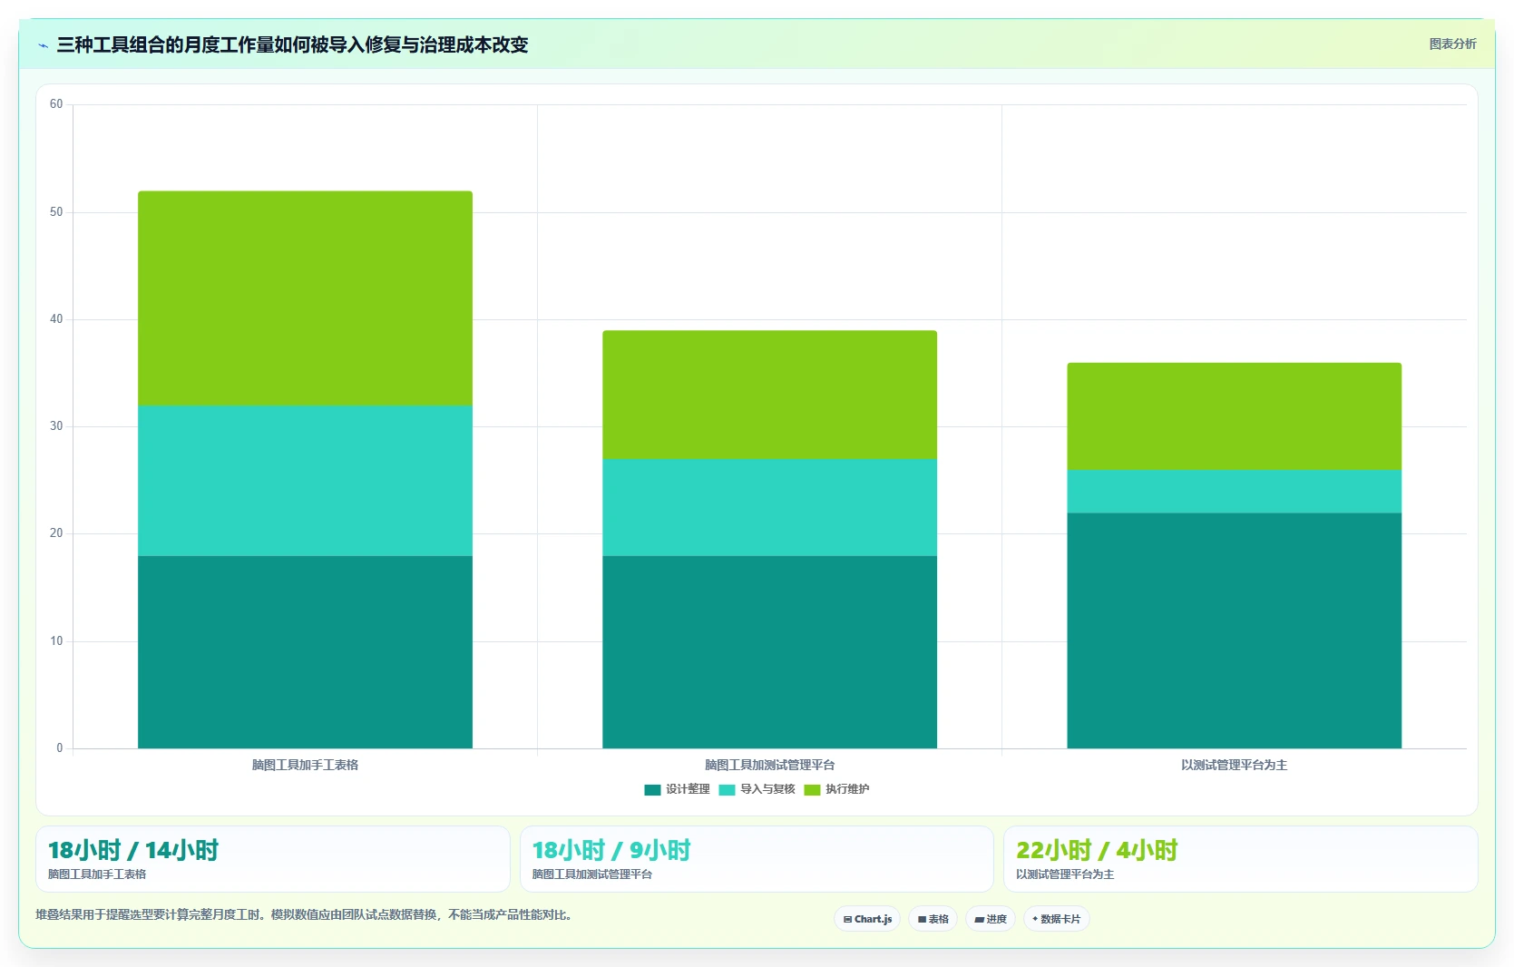The width and height of the screenshot is (1514, 967).
Task: Click the x-axis label 以测试管理平台为主
Action: tap(1234, 765)
